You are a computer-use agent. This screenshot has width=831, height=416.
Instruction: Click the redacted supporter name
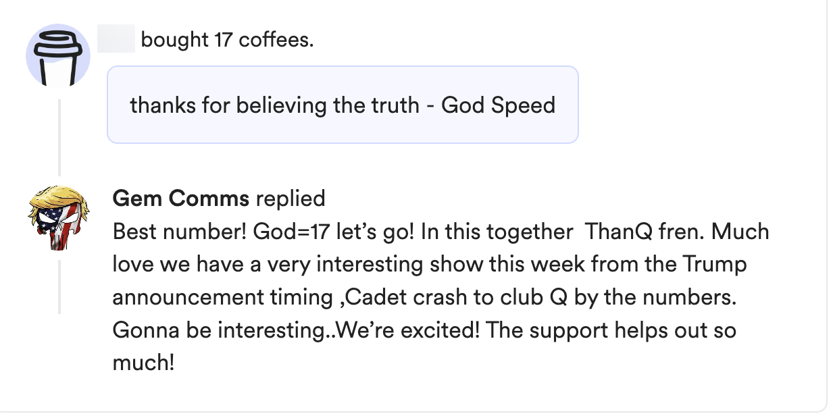click(116, 40)
